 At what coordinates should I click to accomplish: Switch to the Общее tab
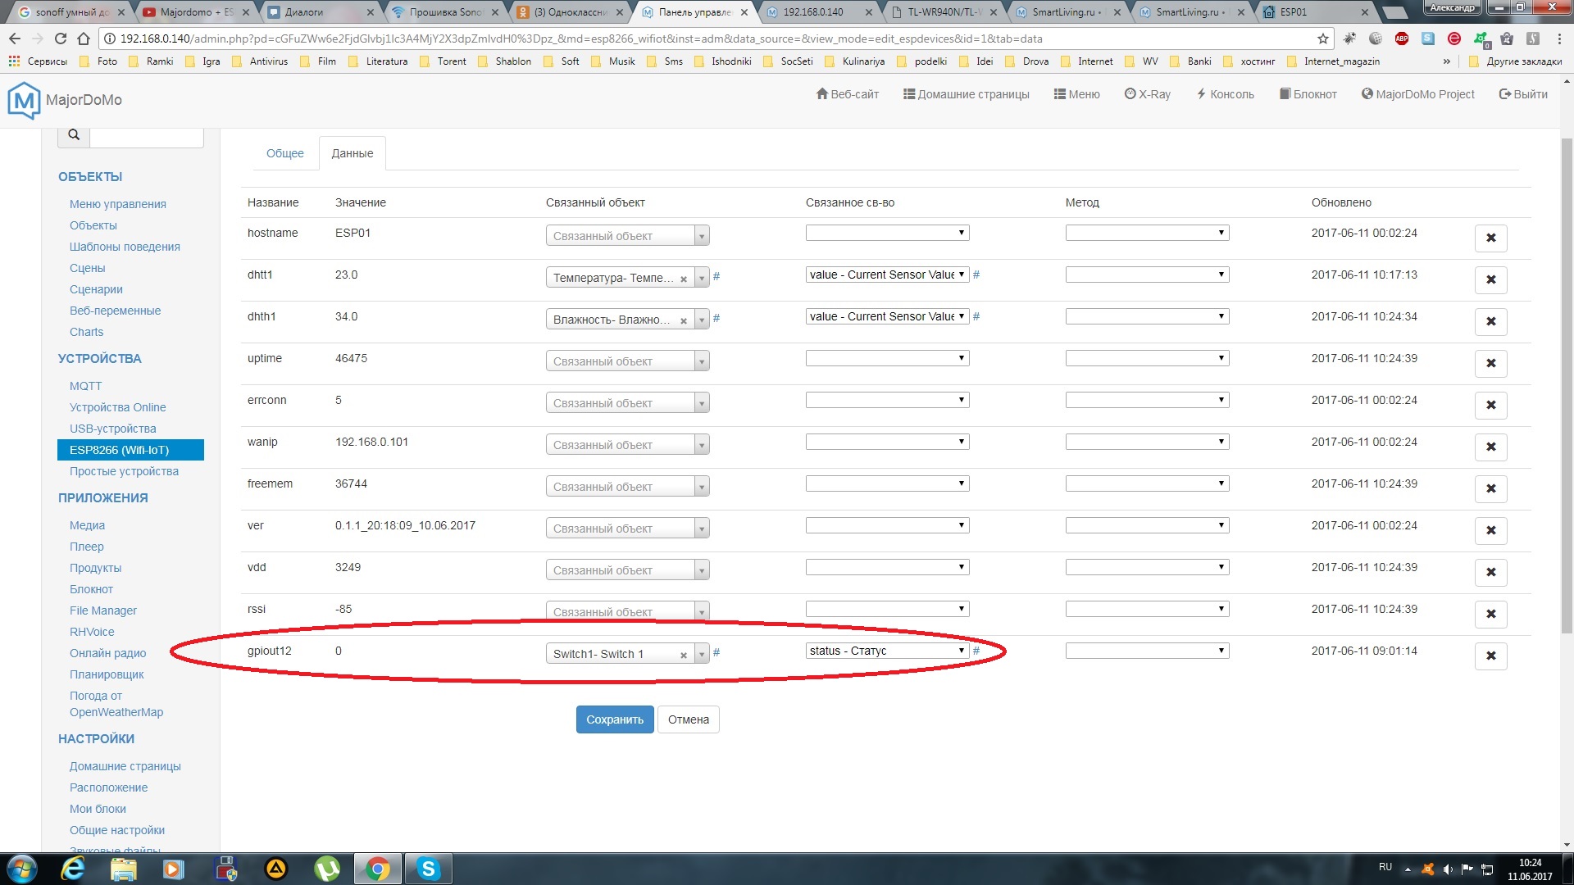(284, 153)
